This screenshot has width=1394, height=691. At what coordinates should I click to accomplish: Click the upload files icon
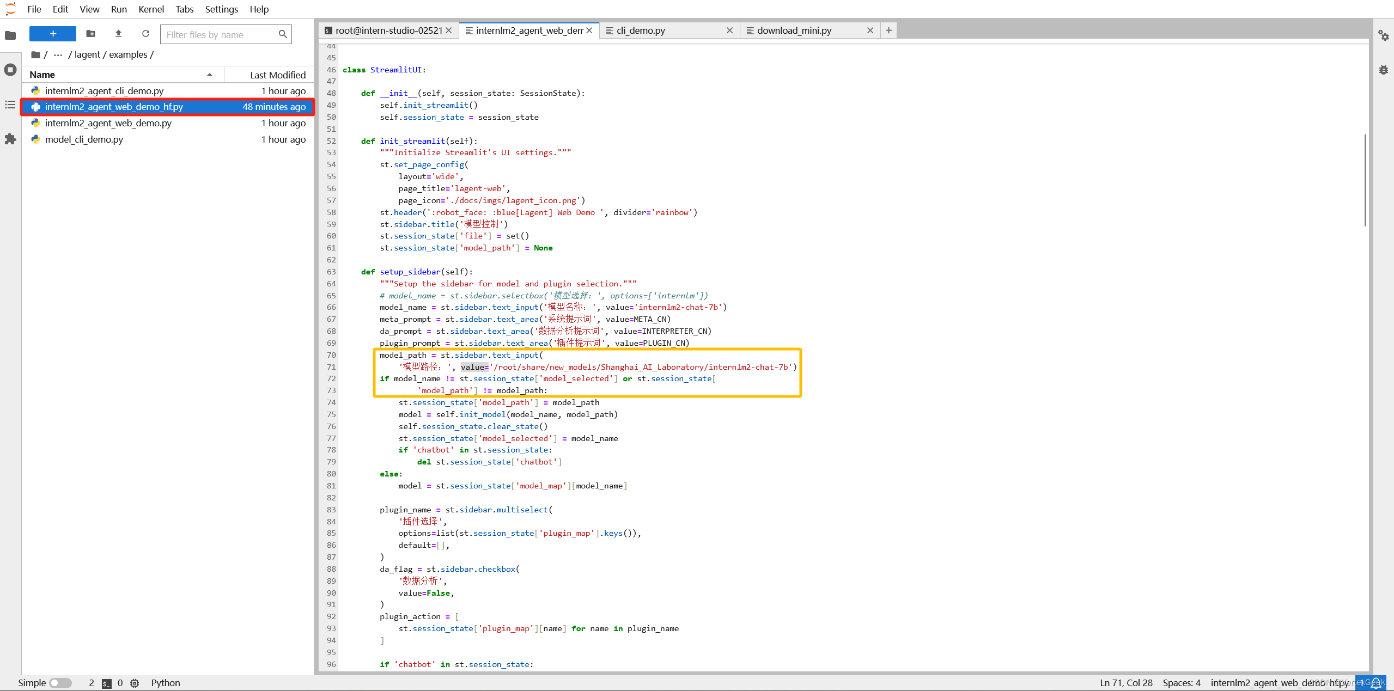118,34
